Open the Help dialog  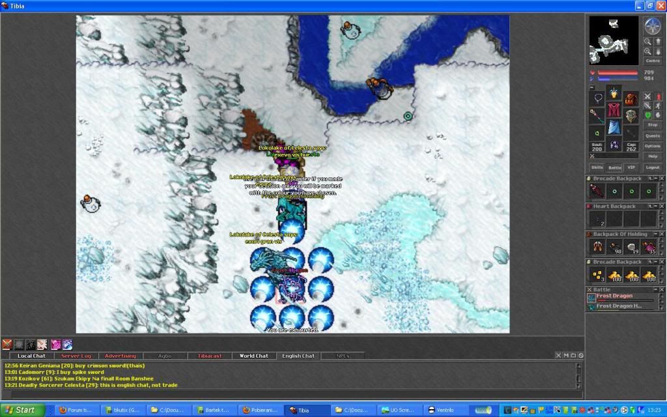(x=653, y=156)
